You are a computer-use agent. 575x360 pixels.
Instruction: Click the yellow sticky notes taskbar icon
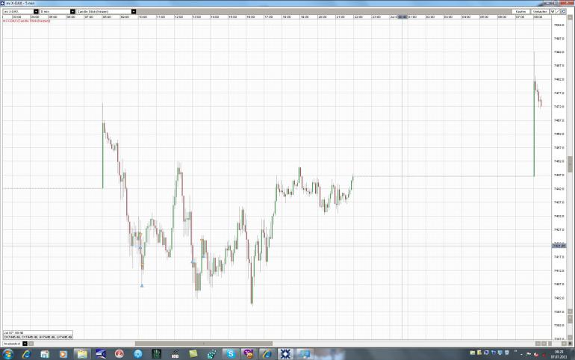tap(193, 354)
